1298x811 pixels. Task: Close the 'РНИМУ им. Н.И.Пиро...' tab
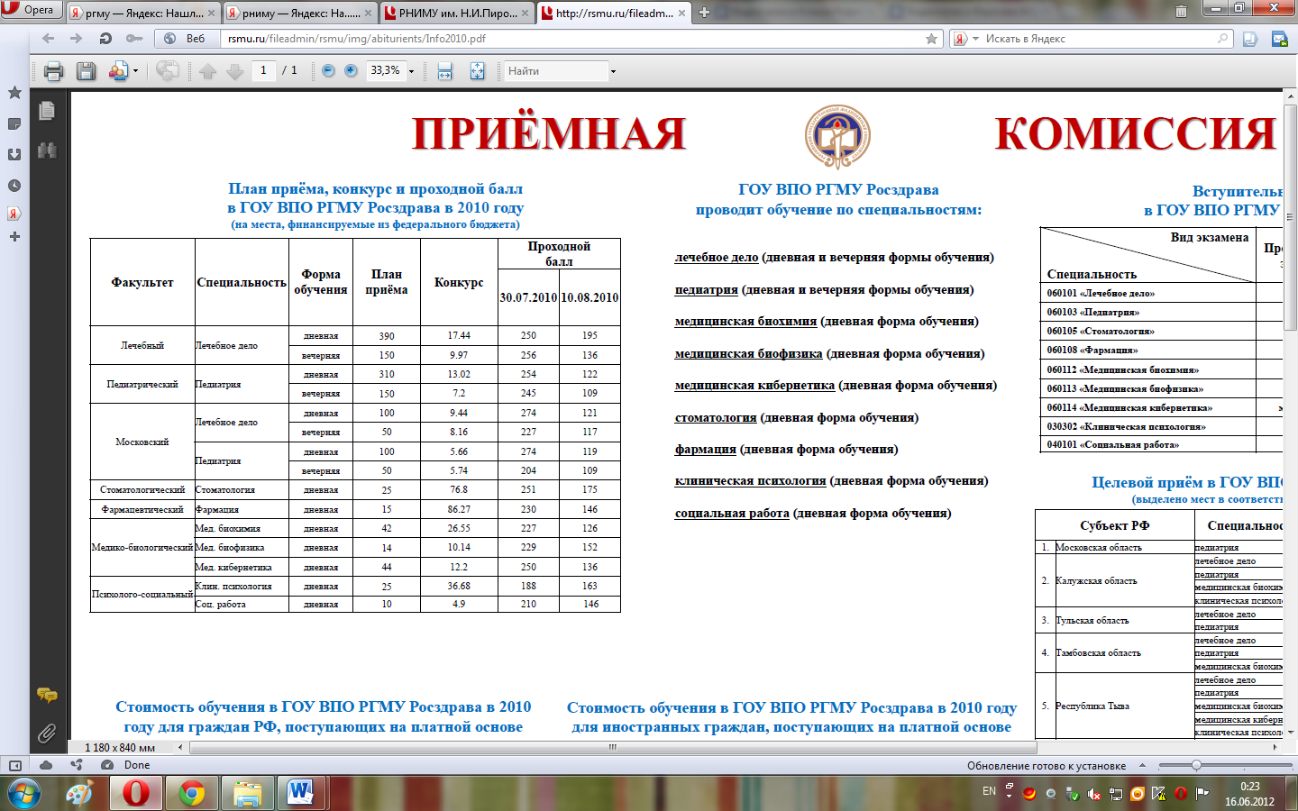(x=526, y=14)
